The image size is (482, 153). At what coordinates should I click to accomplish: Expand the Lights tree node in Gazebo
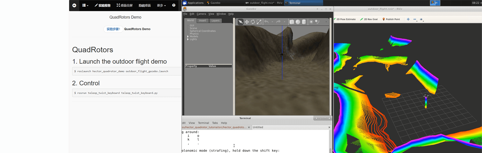(x=188, y=39)
